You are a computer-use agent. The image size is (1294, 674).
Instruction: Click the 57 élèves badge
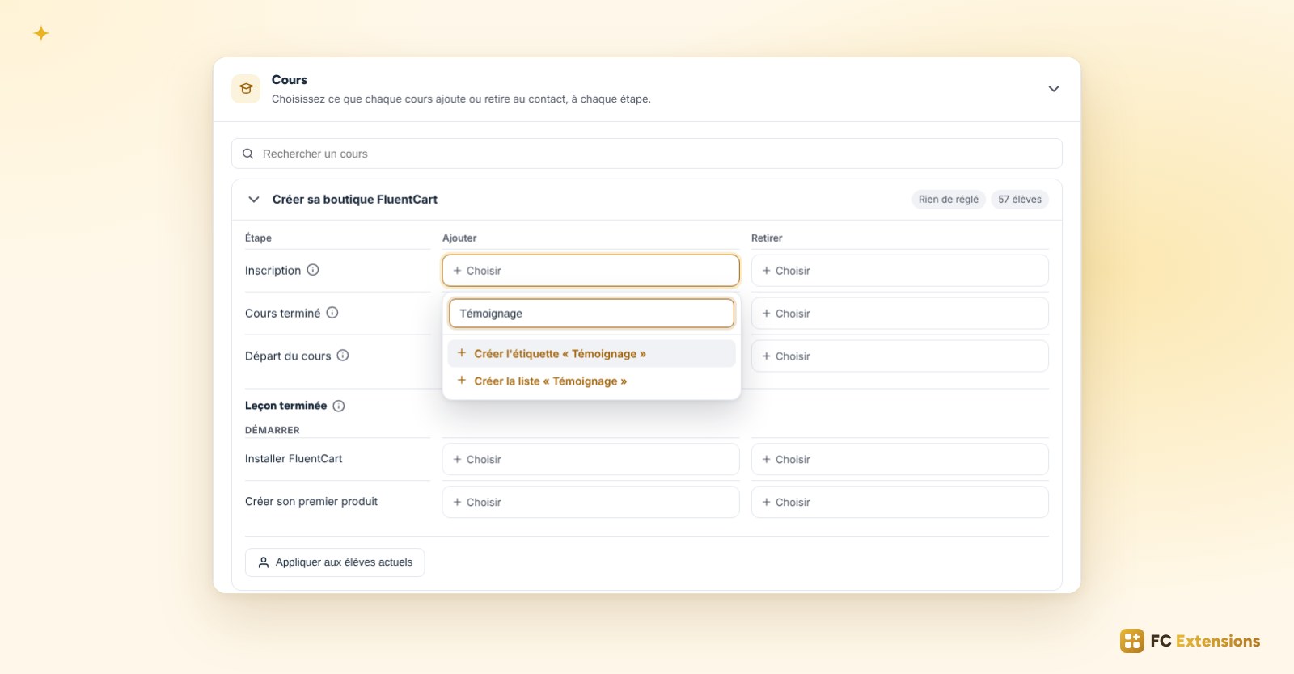pos(1019,200)
